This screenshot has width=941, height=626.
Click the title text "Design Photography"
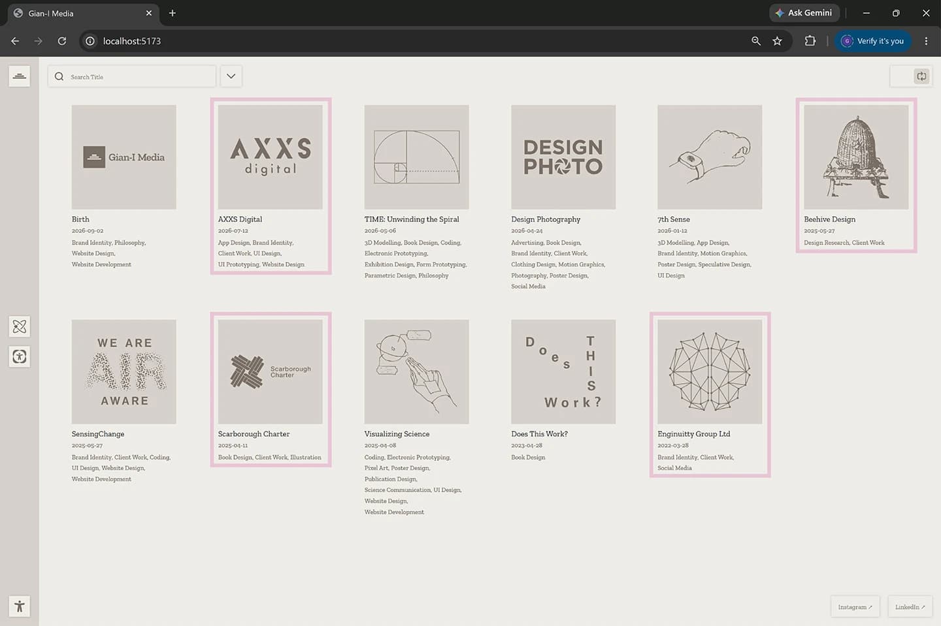coord(546,219)
